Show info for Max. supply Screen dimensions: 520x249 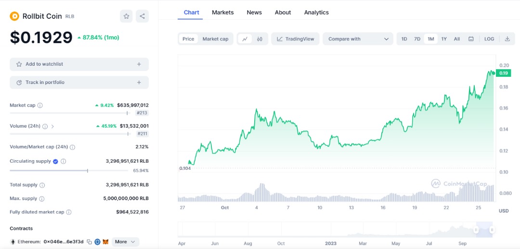click(x=42, y=199)
